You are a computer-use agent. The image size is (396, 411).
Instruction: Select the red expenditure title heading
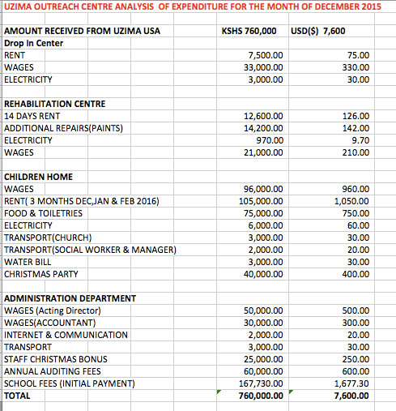[193, 6]
